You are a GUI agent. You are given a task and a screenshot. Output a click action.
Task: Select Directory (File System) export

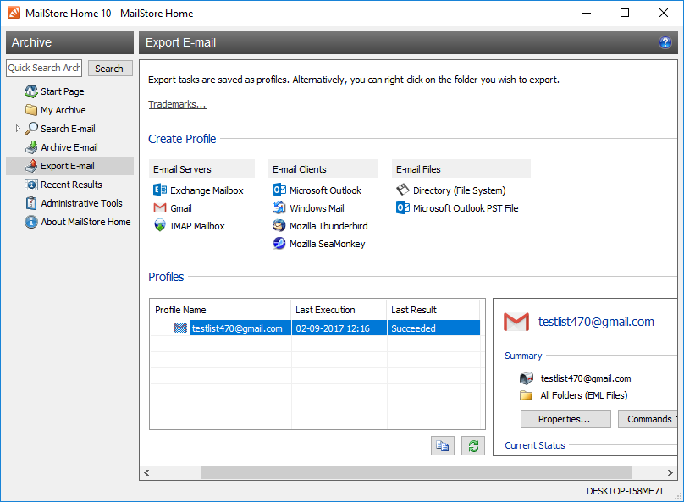point(459,190)
